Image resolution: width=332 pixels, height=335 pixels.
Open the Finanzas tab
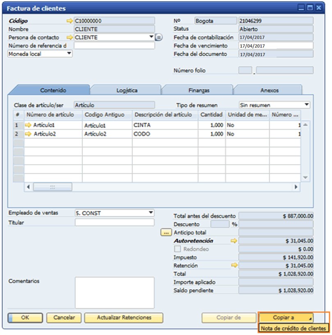coord(199,90)
